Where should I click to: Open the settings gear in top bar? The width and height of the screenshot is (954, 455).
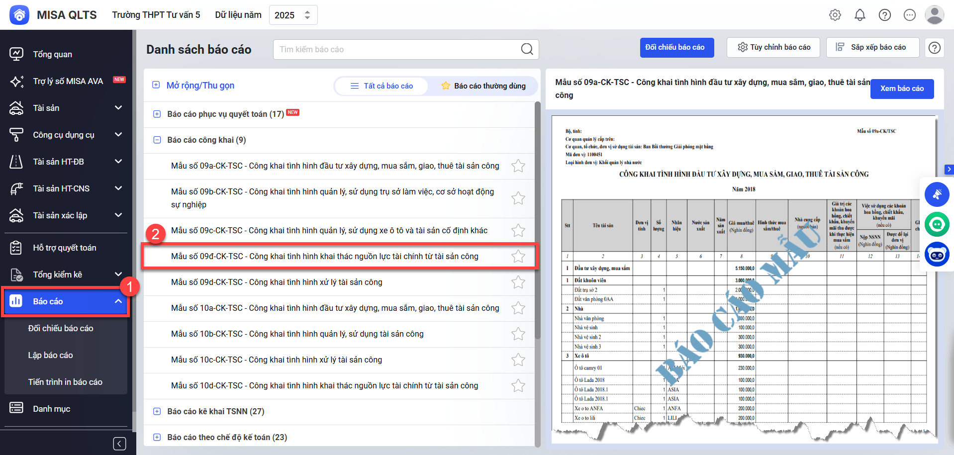tap(835, 15)
